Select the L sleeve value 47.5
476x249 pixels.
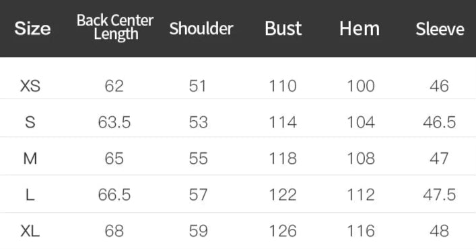[x=440, y=195]
